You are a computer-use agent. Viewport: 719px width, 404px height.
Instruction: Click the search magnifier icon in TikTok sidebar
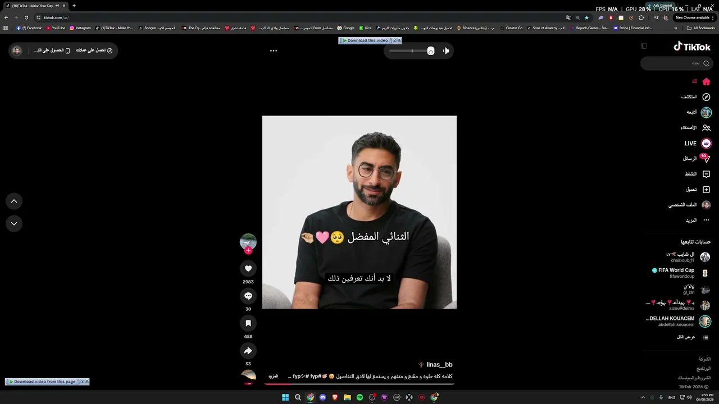tap(706, 63)
